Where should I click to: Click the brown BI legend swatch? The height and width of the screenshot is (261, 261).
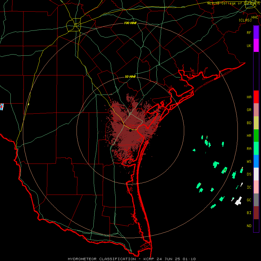coord(256,213)
